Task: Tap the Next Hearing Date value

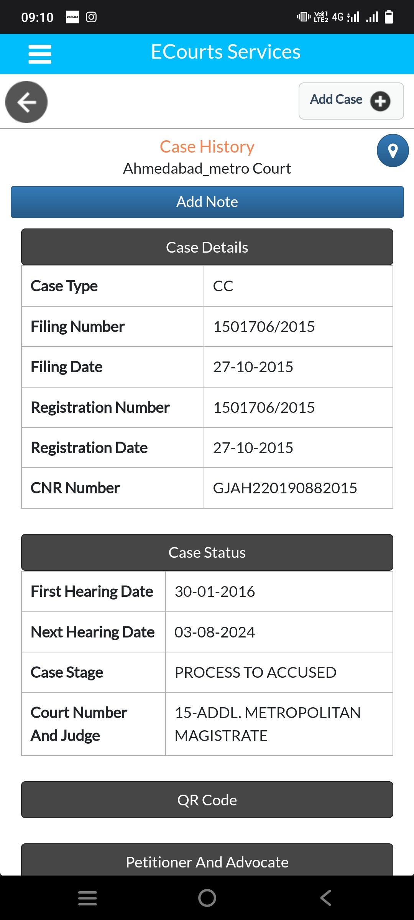Action: click(215, 632)
